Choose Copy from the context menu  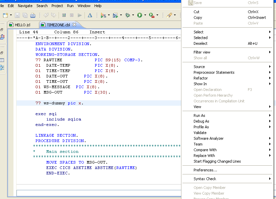coord(228,18)
